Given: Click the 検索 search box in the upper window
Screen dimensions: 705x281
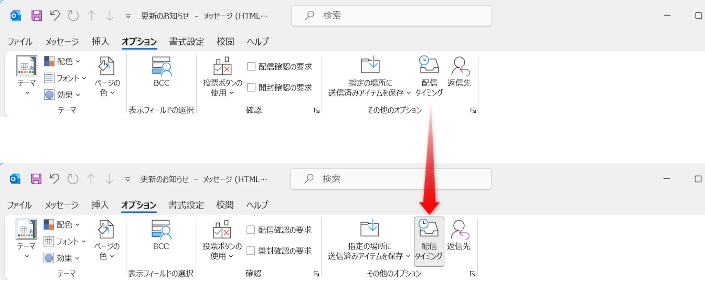Looking at the screenshot, I should (391, 16).
